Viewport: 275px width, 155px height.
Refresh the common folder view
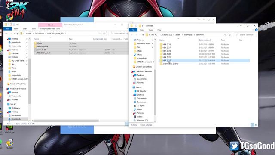[x=229, y=35]
